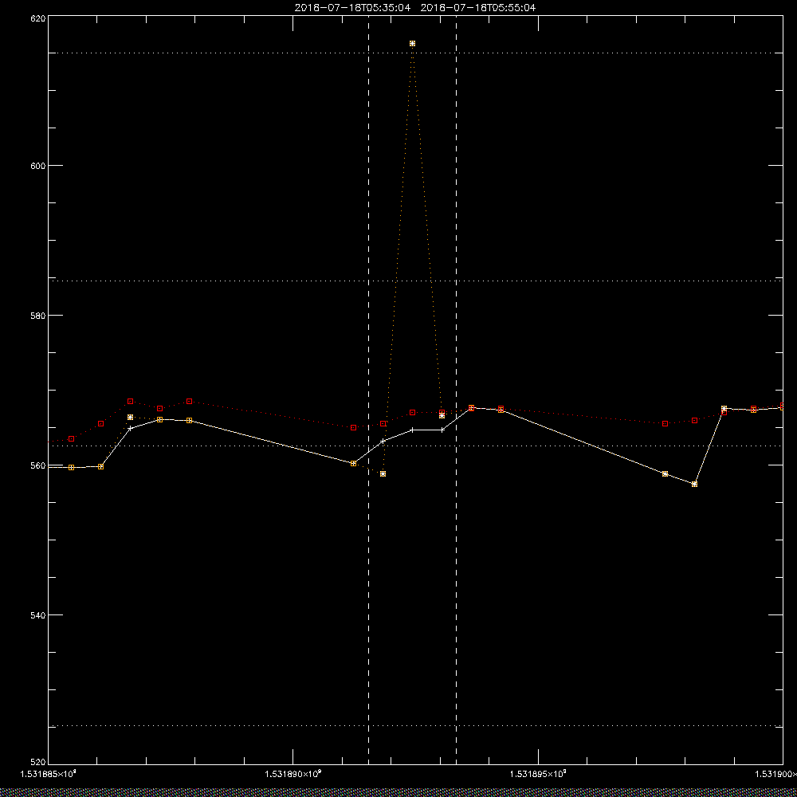The height and width of the screenshot is (797, 797).
Task: Click the start timestamp 2018-07-18T05:35:04 in title
Action: [352, 8]
